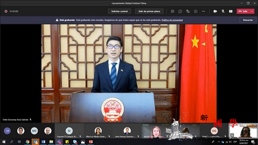Open the Política de privacidad link
The width and height of the screenshot is (258, 145).
click(x=172, y=20)
